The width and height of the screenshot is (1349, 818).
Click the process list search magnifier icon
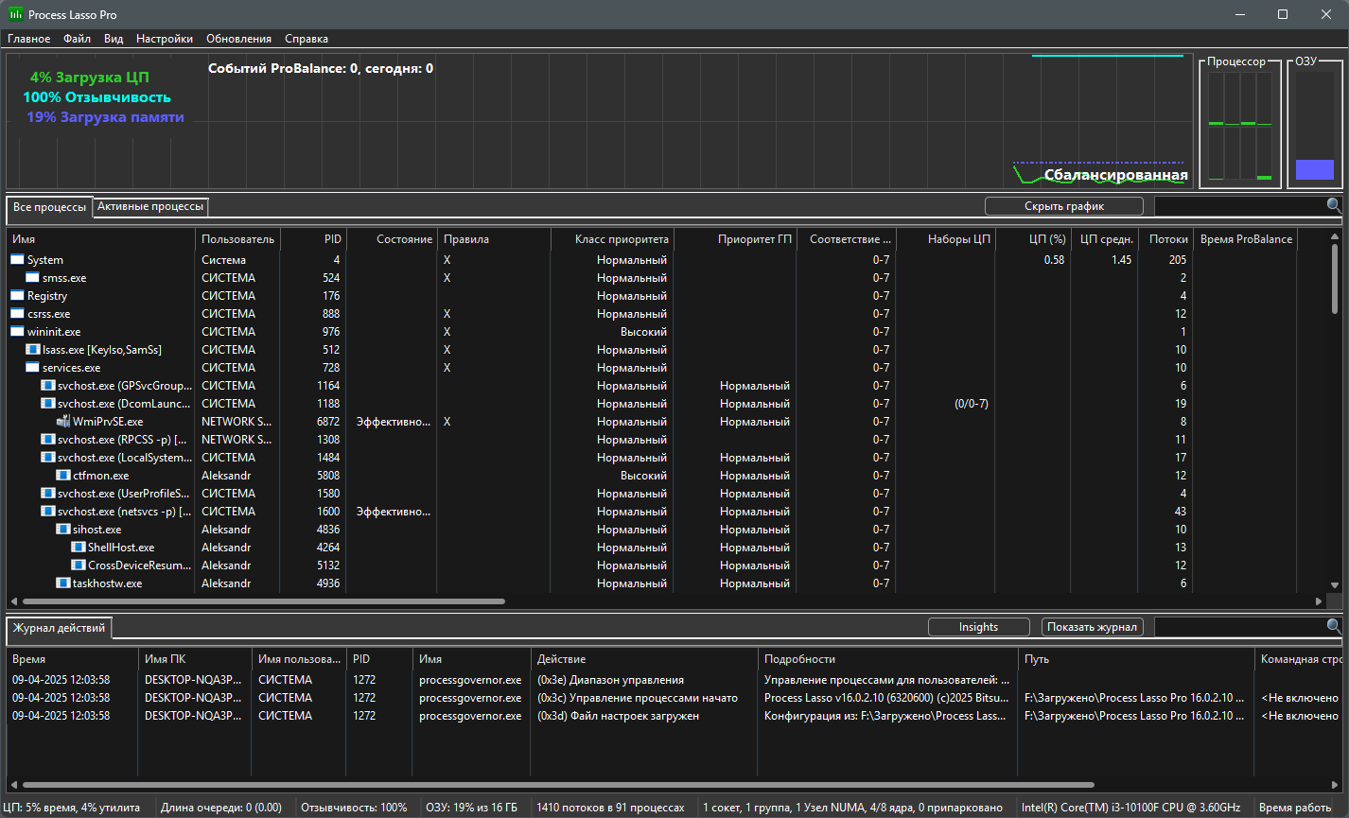(1334, 205)
